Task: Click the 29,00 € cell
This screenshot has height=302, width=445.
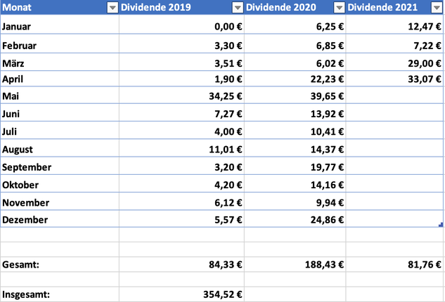Action: [x=395, y=62]
